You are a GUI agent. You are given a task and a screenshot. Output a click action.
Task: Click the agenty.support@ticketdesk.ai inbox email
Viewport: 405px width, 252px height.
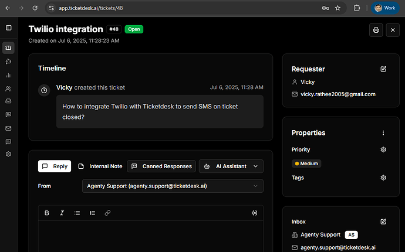[x=338, y=247]
